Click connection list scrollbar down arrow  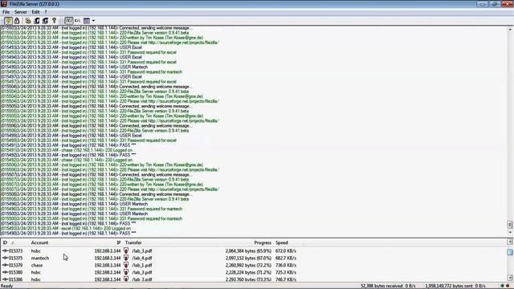coord(510,278)
